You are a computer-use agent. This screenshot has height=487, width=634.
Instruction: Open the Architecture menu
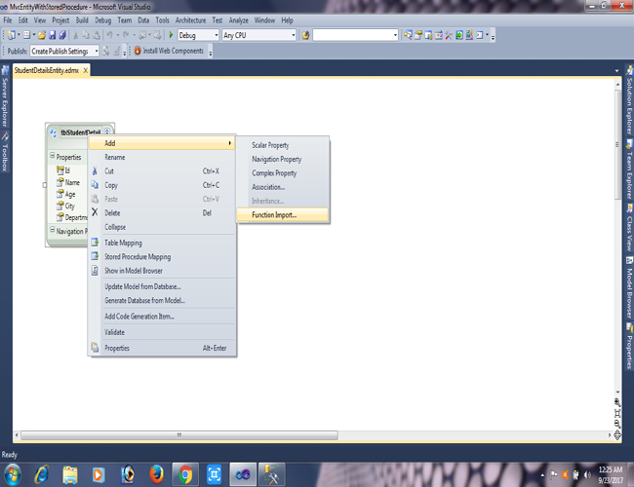point(190,20)
